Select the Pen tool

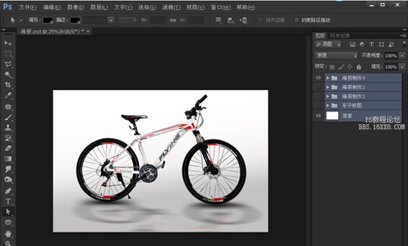coord(8,191)
